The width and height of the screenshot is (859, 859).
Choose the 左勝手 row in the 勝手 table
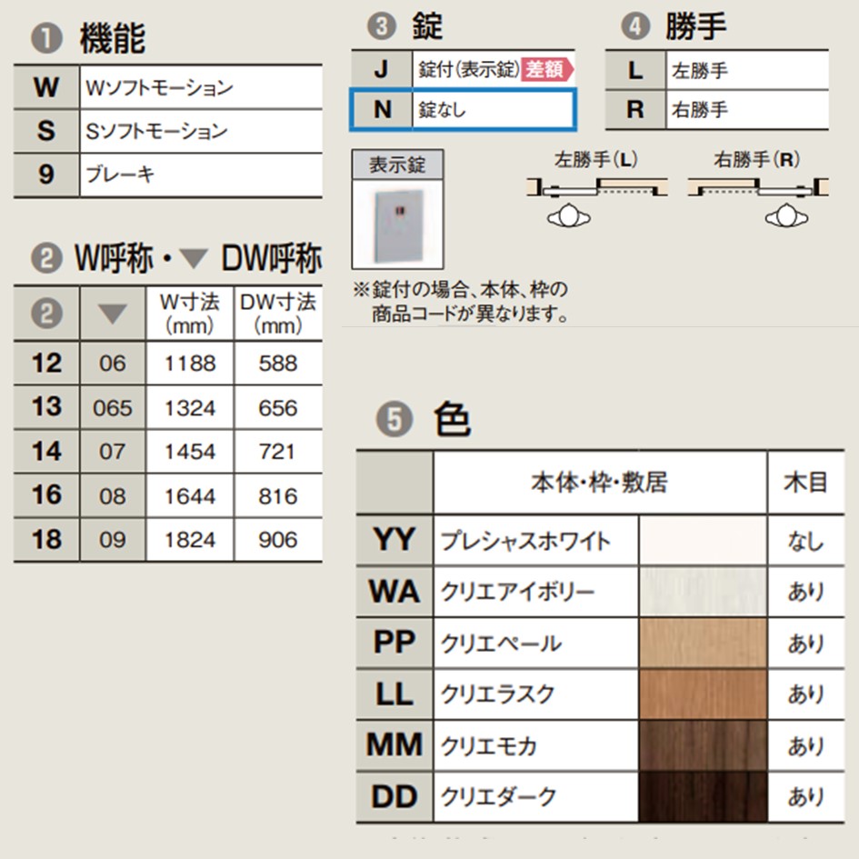pos(716,70)
